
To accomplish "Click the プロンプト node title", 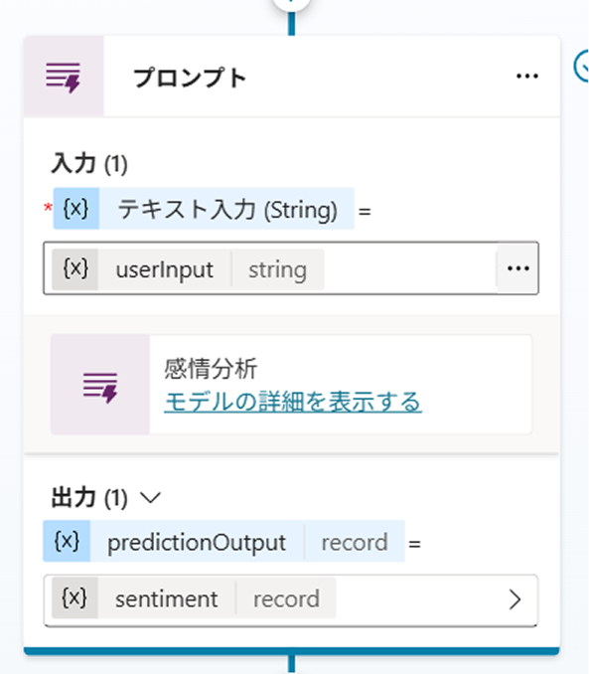I will pyautogui.click(x=190, y=78).
